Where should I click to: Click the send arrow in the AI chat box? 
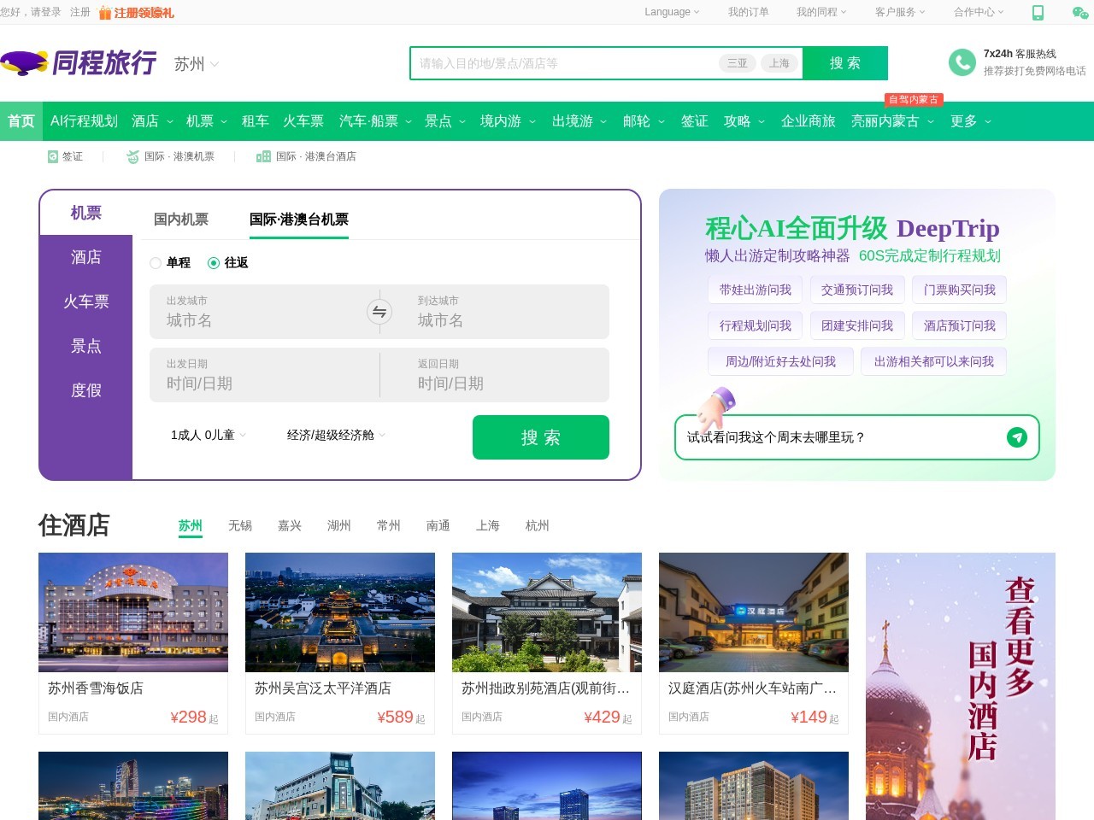1016,437
